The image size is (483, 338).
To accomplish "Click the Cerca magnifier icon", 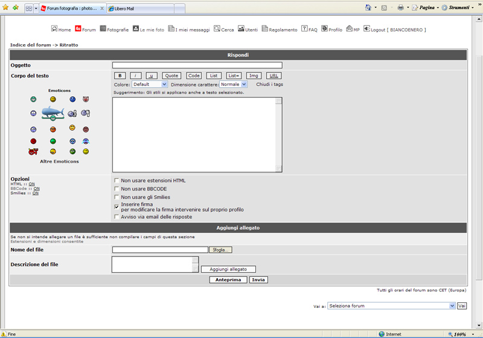I will click(x=217, y=28).
